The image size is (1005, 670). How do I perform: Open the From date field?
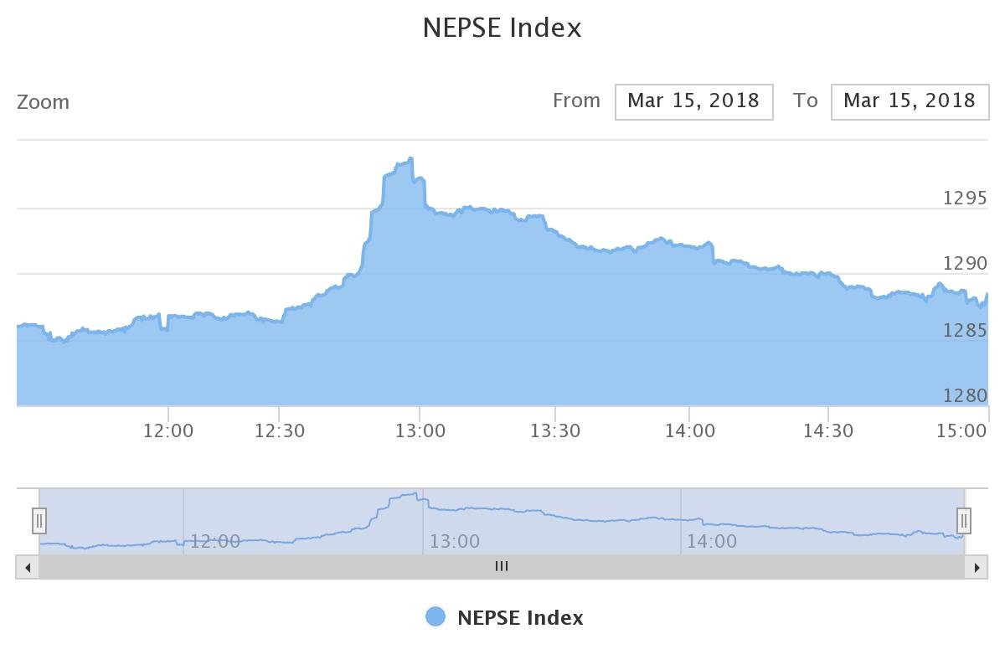[x=693, y=101]
